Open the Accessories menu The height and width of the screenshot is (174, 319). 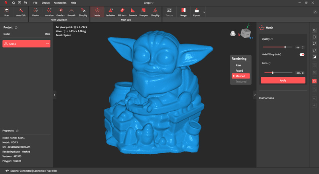[x=60, y=3]
